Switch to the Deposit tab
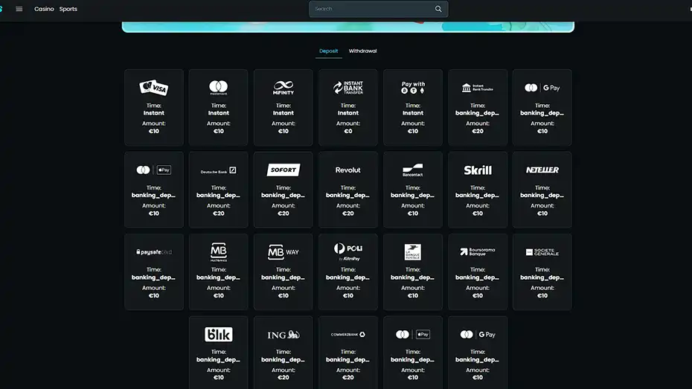692x389 pixels. tap(328, 51)
